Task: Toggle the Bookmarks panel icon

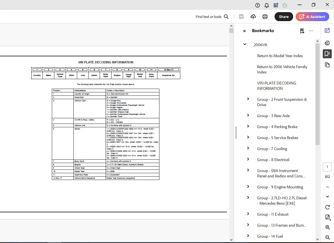Action: (327, 54)
